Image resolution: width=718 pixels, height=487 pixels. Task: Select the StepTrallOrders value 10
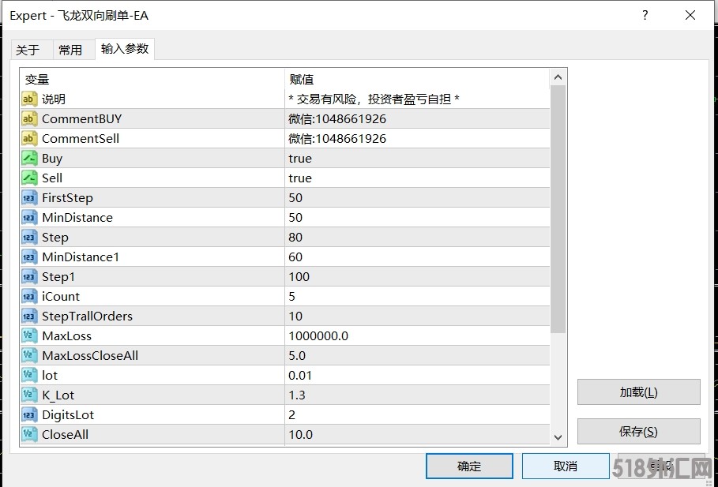pos(417,316)
